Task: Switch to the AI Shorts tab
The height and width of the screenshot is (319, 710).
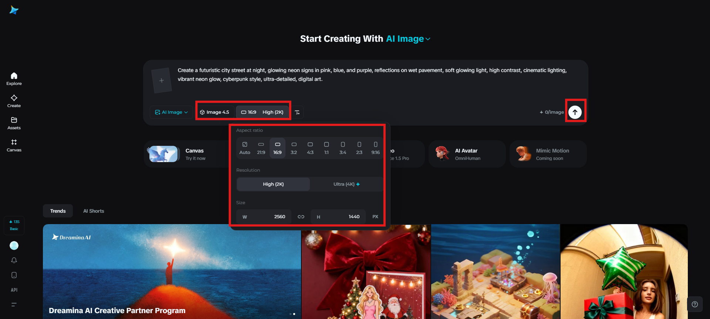Action: click(94, 211)
